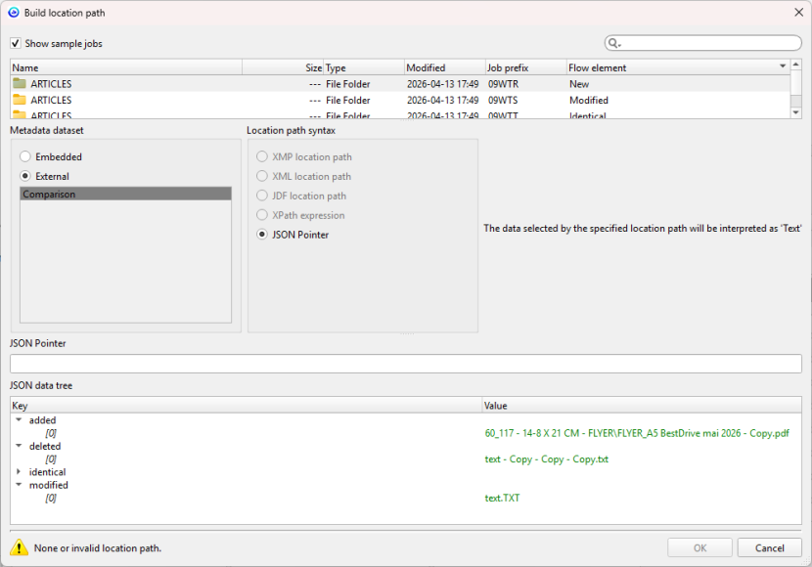
Task: Select the Embedded metadata radio button
Action: pyautogui.click(x=26, y=156)
